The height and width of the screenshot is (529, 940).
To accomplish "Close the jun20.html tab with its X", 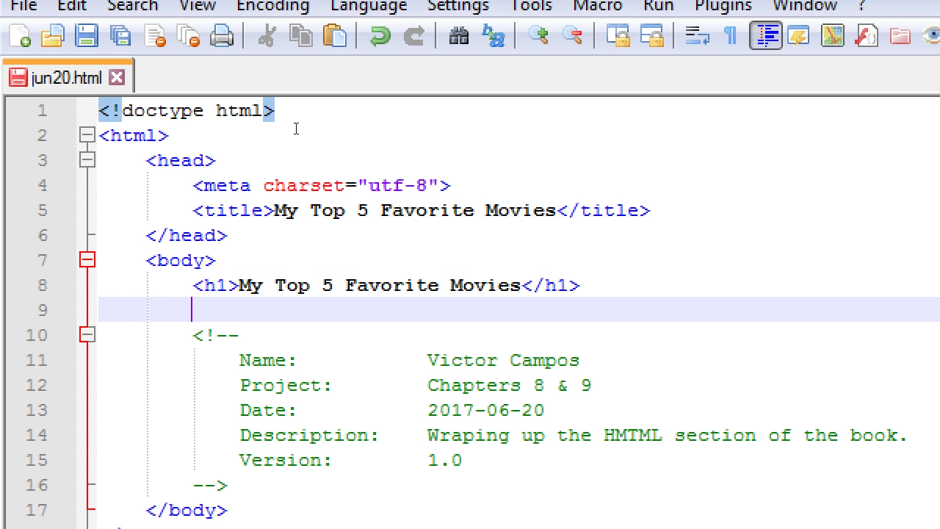I will (x=117, y=77).
